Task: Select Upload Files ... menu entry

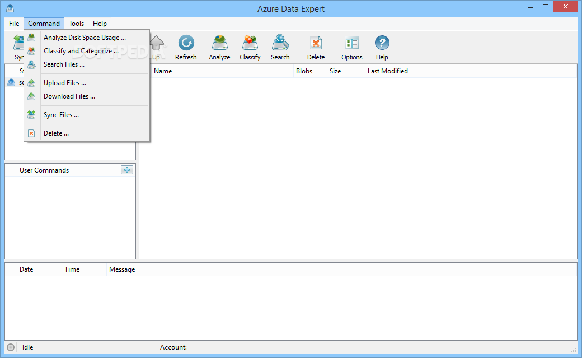Action: [x=87, y=82]
